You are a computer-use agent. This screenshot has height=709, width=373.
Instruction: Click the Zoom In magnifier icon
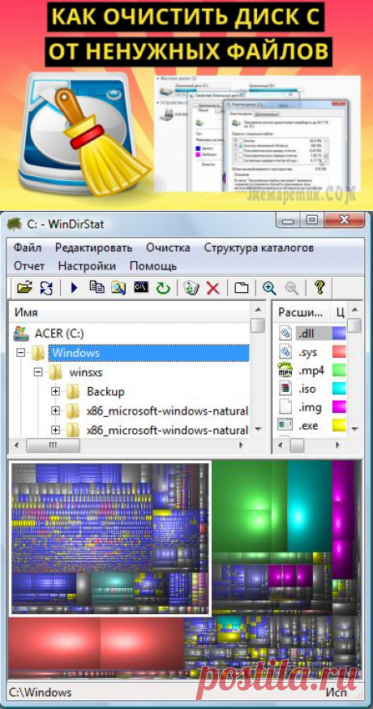click(x=269, y=288)
